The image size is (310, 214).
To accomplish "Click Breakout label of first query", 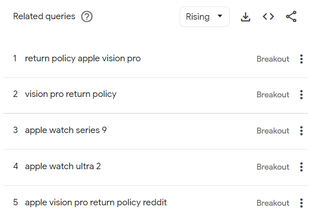I will coord(273,59).
